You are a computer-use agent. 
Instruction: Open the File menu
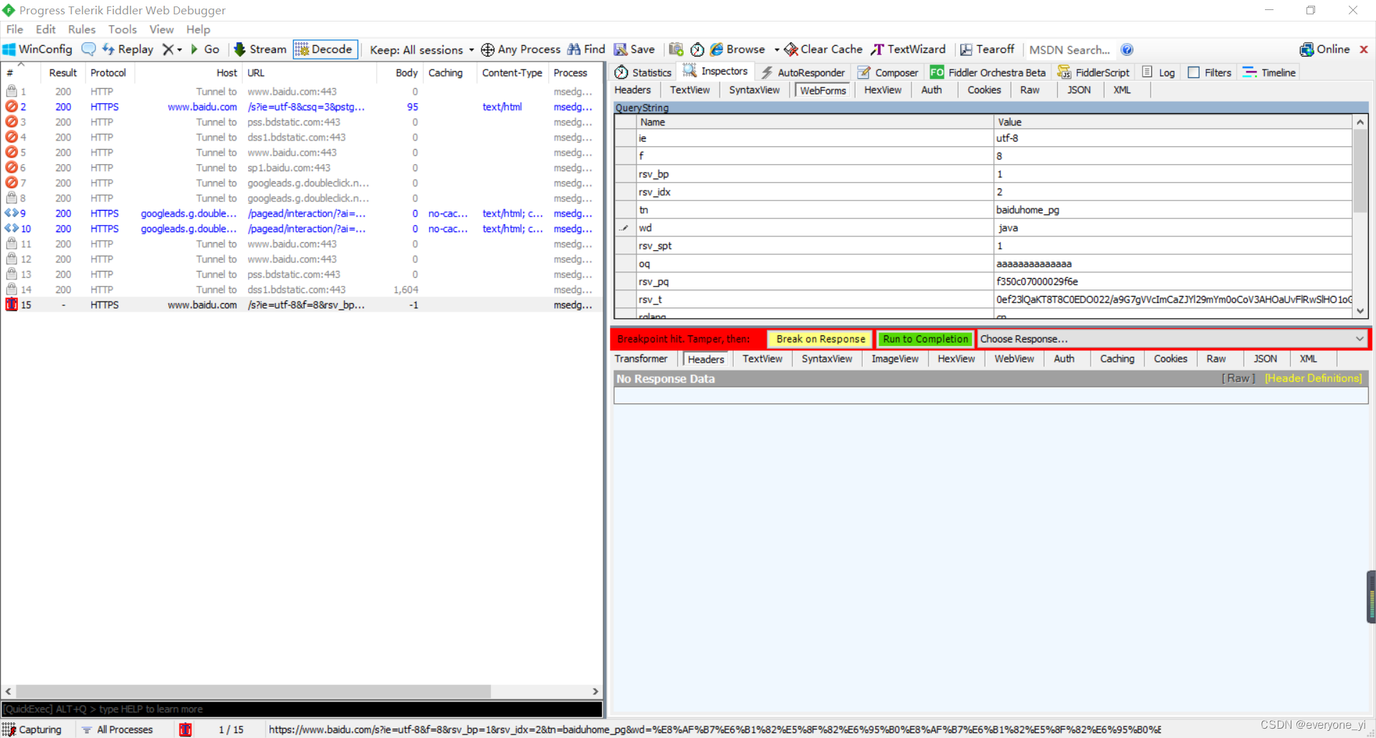[x=14, y=29]
